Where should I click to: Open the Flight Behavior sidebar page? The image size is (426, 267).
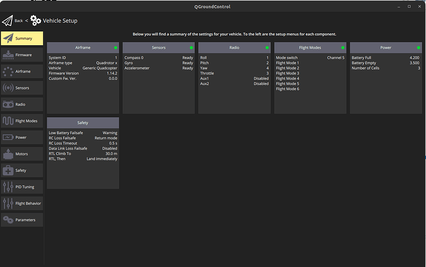[22, 203]
